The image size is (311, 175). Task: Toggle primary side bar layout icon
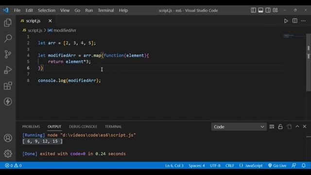point(253,10)
